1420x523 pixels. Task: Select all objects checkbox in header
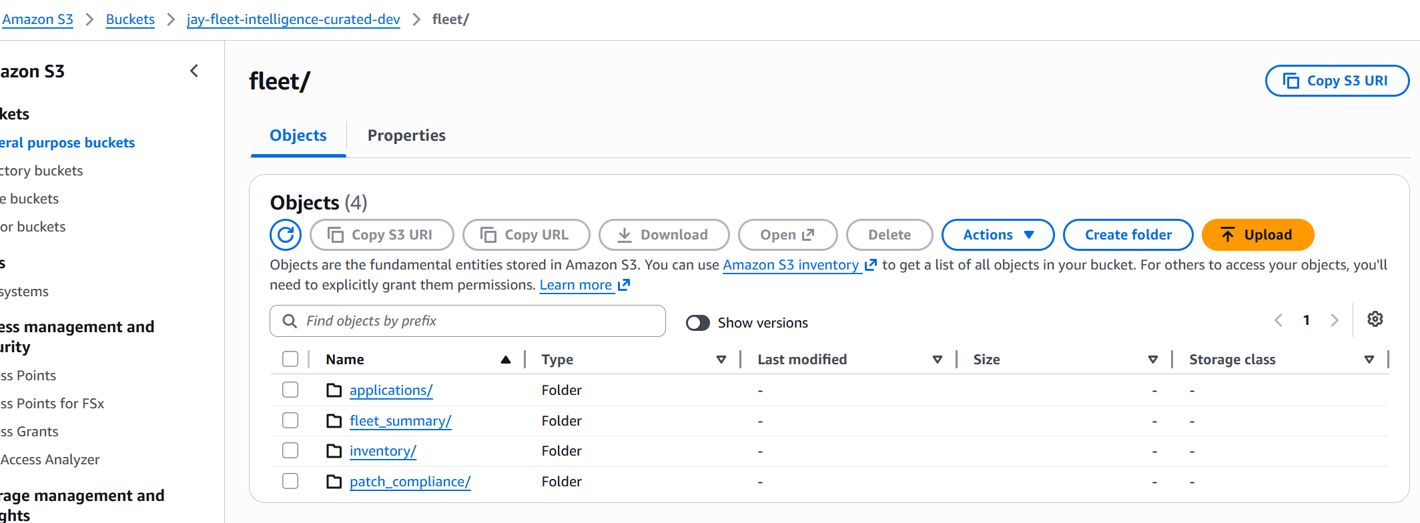click(290, 359)
